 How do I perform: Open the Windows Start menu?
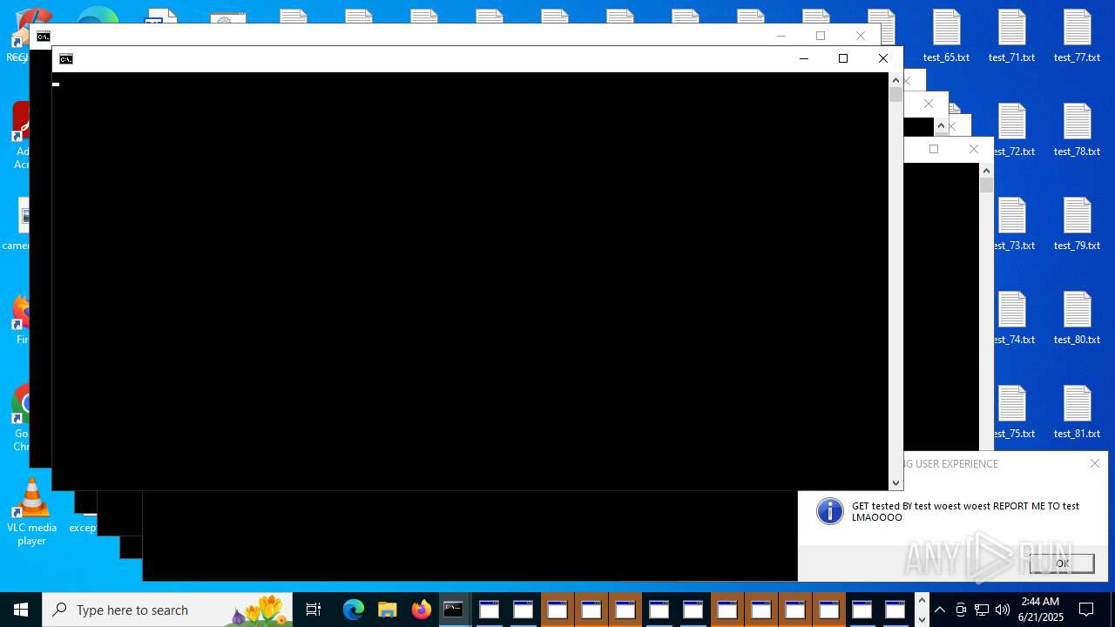pos(21,610)
